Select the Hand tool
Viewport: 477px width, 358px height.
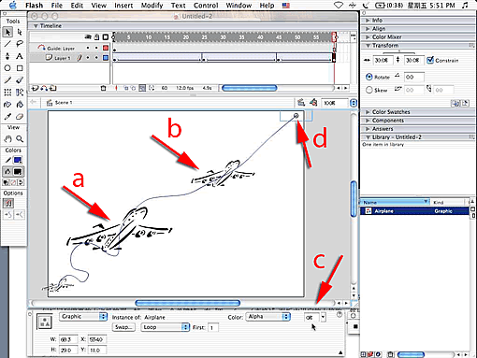[x=7, y=139]
